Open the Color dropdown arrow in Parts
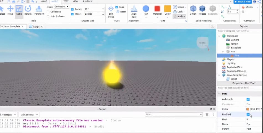 [x=167, y=17]
